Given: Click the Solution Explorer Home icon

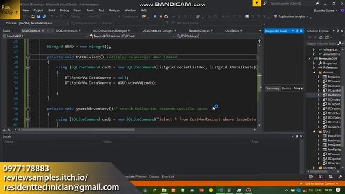Looking at the screenshot, I should tap(321, 37).
